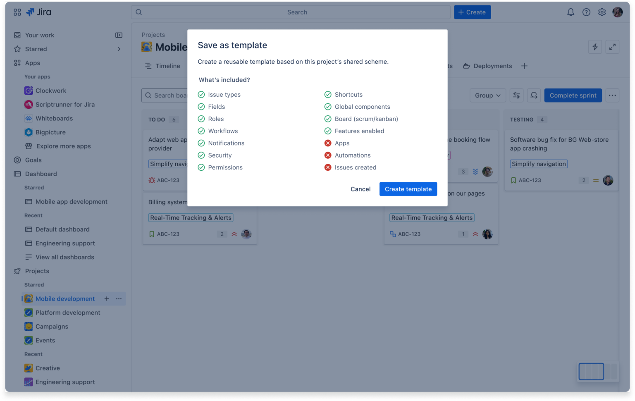Click the fullscreen expand icon top right
The height and width of the screenshot is (401, 635).
coord(613,47)
